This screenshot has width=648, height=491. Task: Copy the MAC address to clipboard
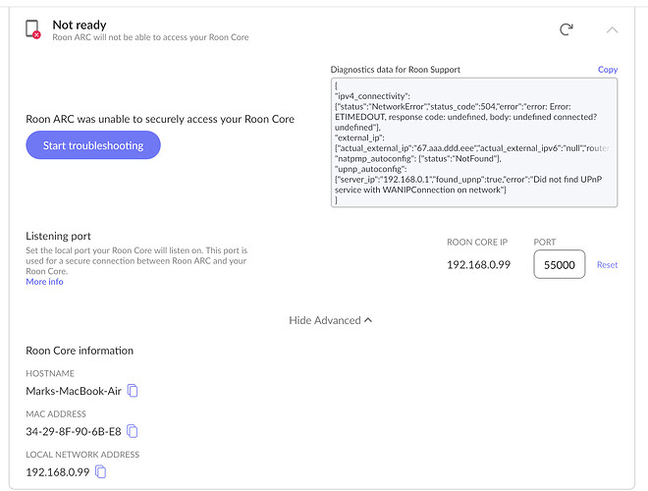pyautogui.click(x=133, y=431)
